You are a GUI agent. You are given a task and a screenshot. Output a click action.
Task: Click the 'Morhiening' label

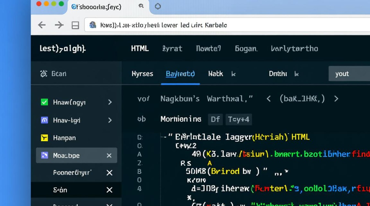[x=181, y=119]
